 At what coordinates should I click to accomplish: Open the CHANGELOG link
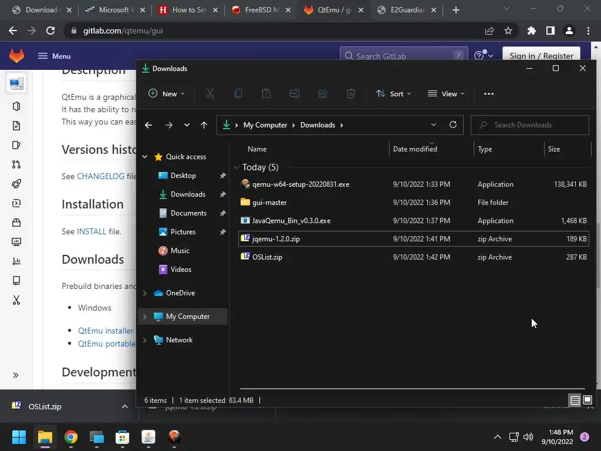100,176
